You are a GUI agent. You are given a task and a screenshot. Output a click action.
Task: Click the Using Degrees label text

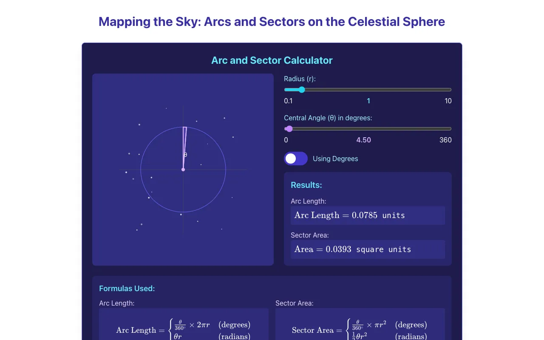[335, 159]
